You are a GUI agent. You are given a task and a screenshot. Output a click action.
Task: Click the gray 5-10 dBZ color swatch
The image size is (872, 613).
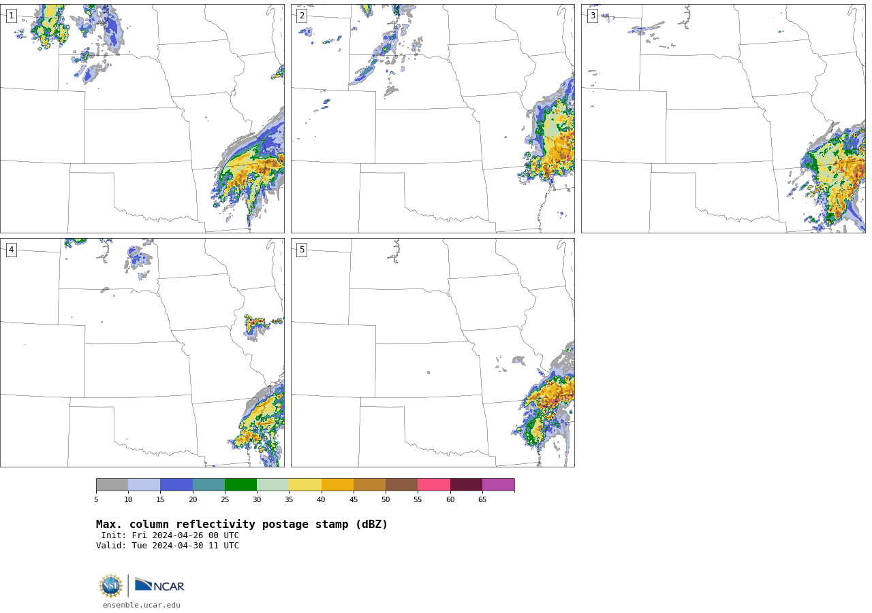coord(112,484)
